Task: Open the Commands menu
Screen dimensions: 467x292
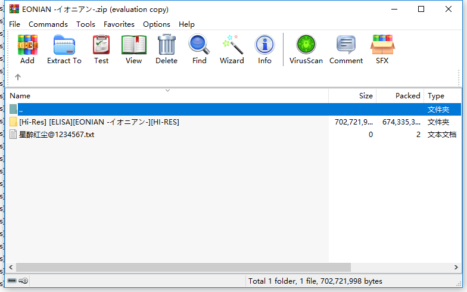Action: tap(48, 24)
